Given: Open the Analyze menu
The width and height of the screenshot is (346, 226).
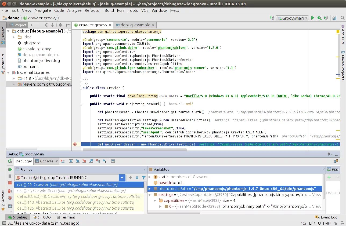Looking at the screenshot, I should (74, 10).
